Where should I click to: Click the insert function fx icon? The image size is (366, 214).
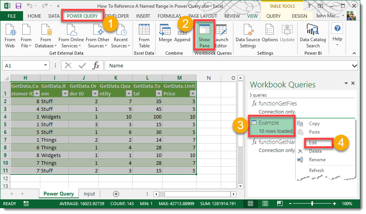(x=96, y=66)
